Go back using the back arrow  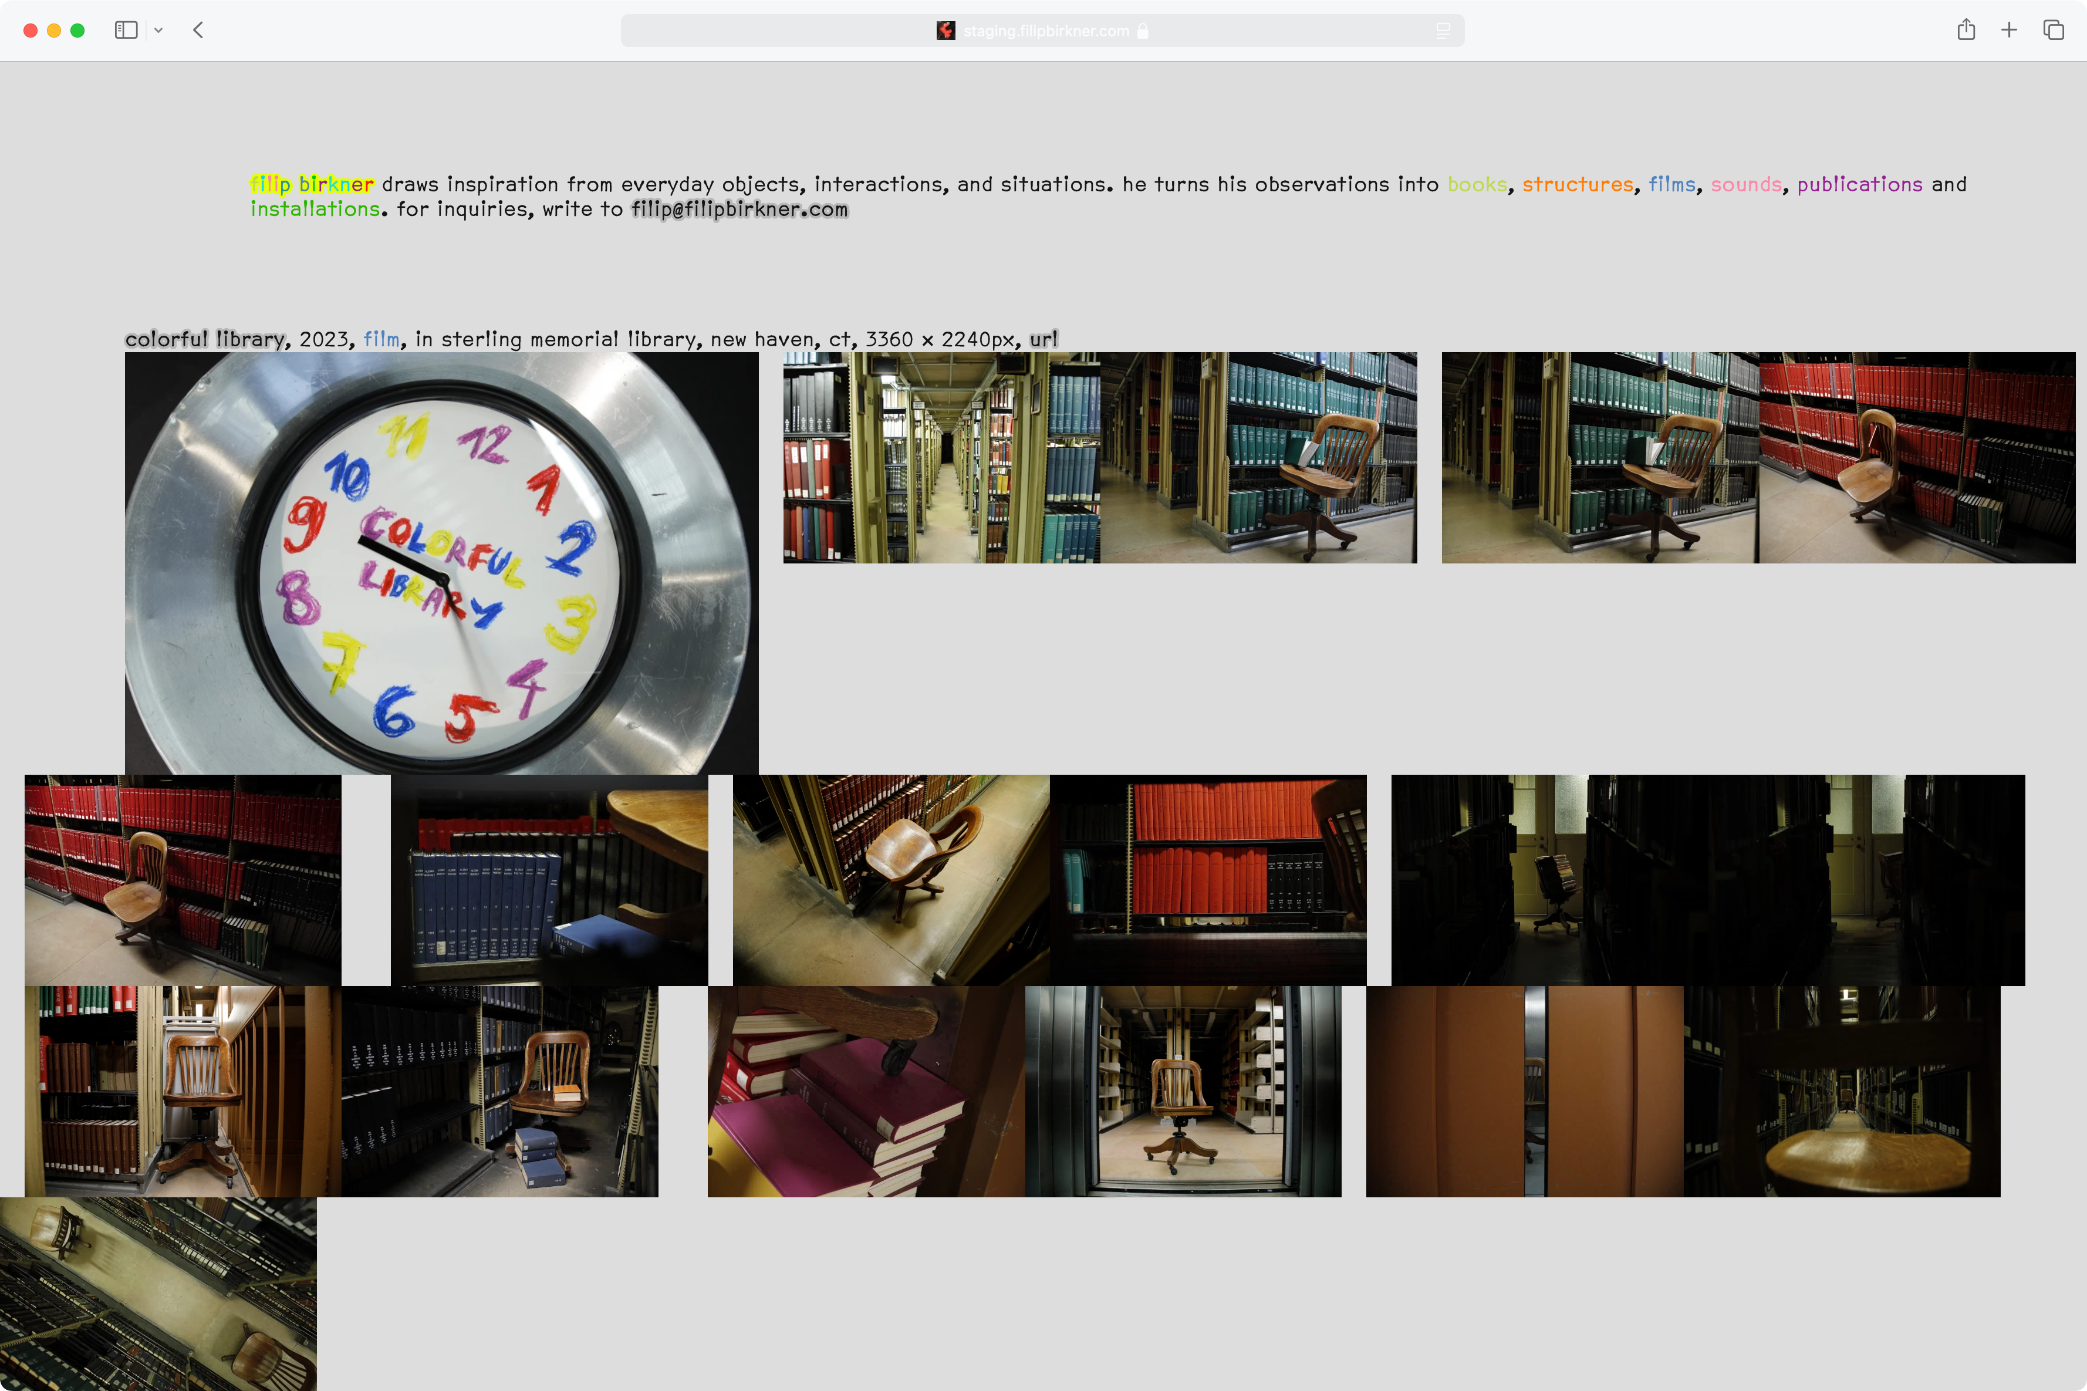pos(199,30)
